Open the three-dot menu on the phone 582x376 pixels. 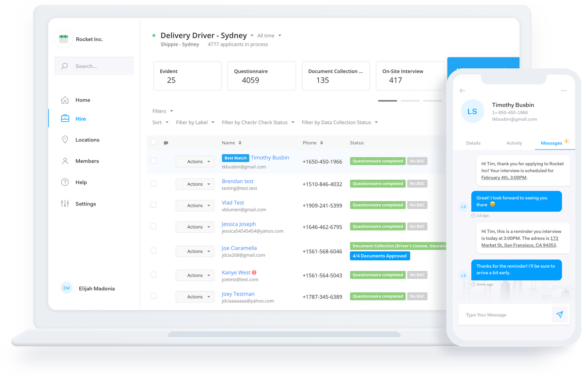click(563, 91)
